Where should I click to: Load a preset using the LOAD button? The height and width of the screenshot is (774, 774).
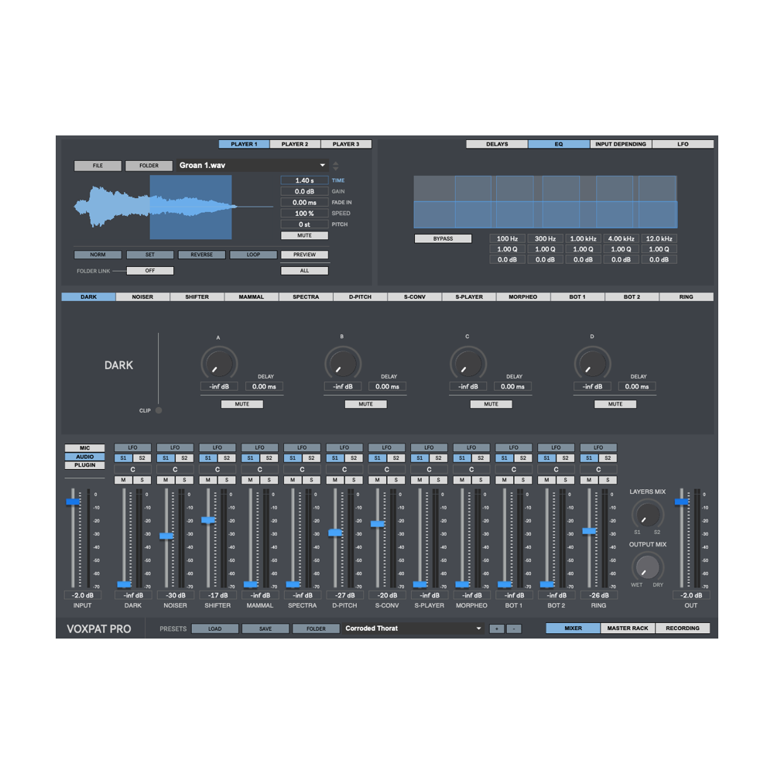point(214,628)
